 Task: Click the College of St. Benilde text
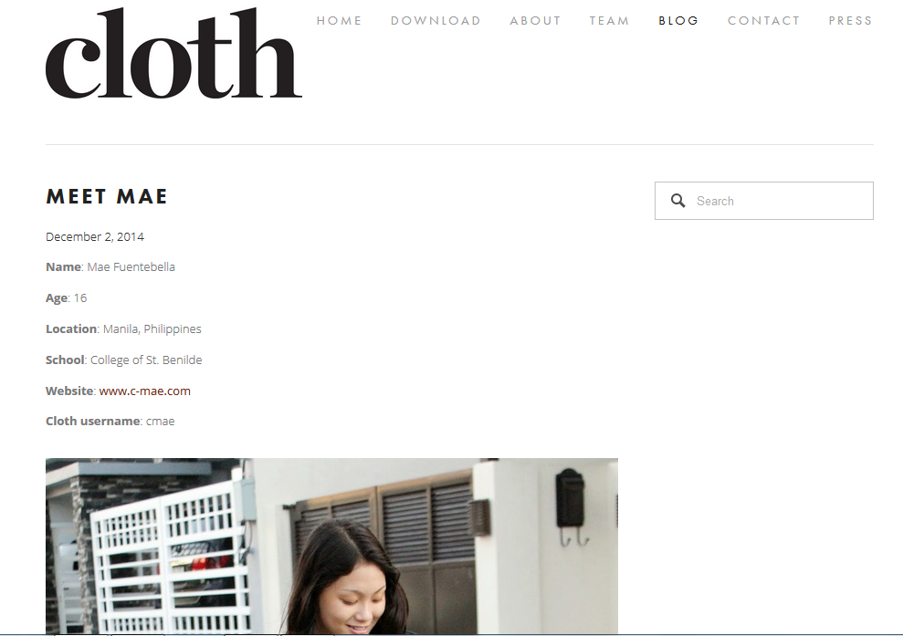(x=146, y=360)
